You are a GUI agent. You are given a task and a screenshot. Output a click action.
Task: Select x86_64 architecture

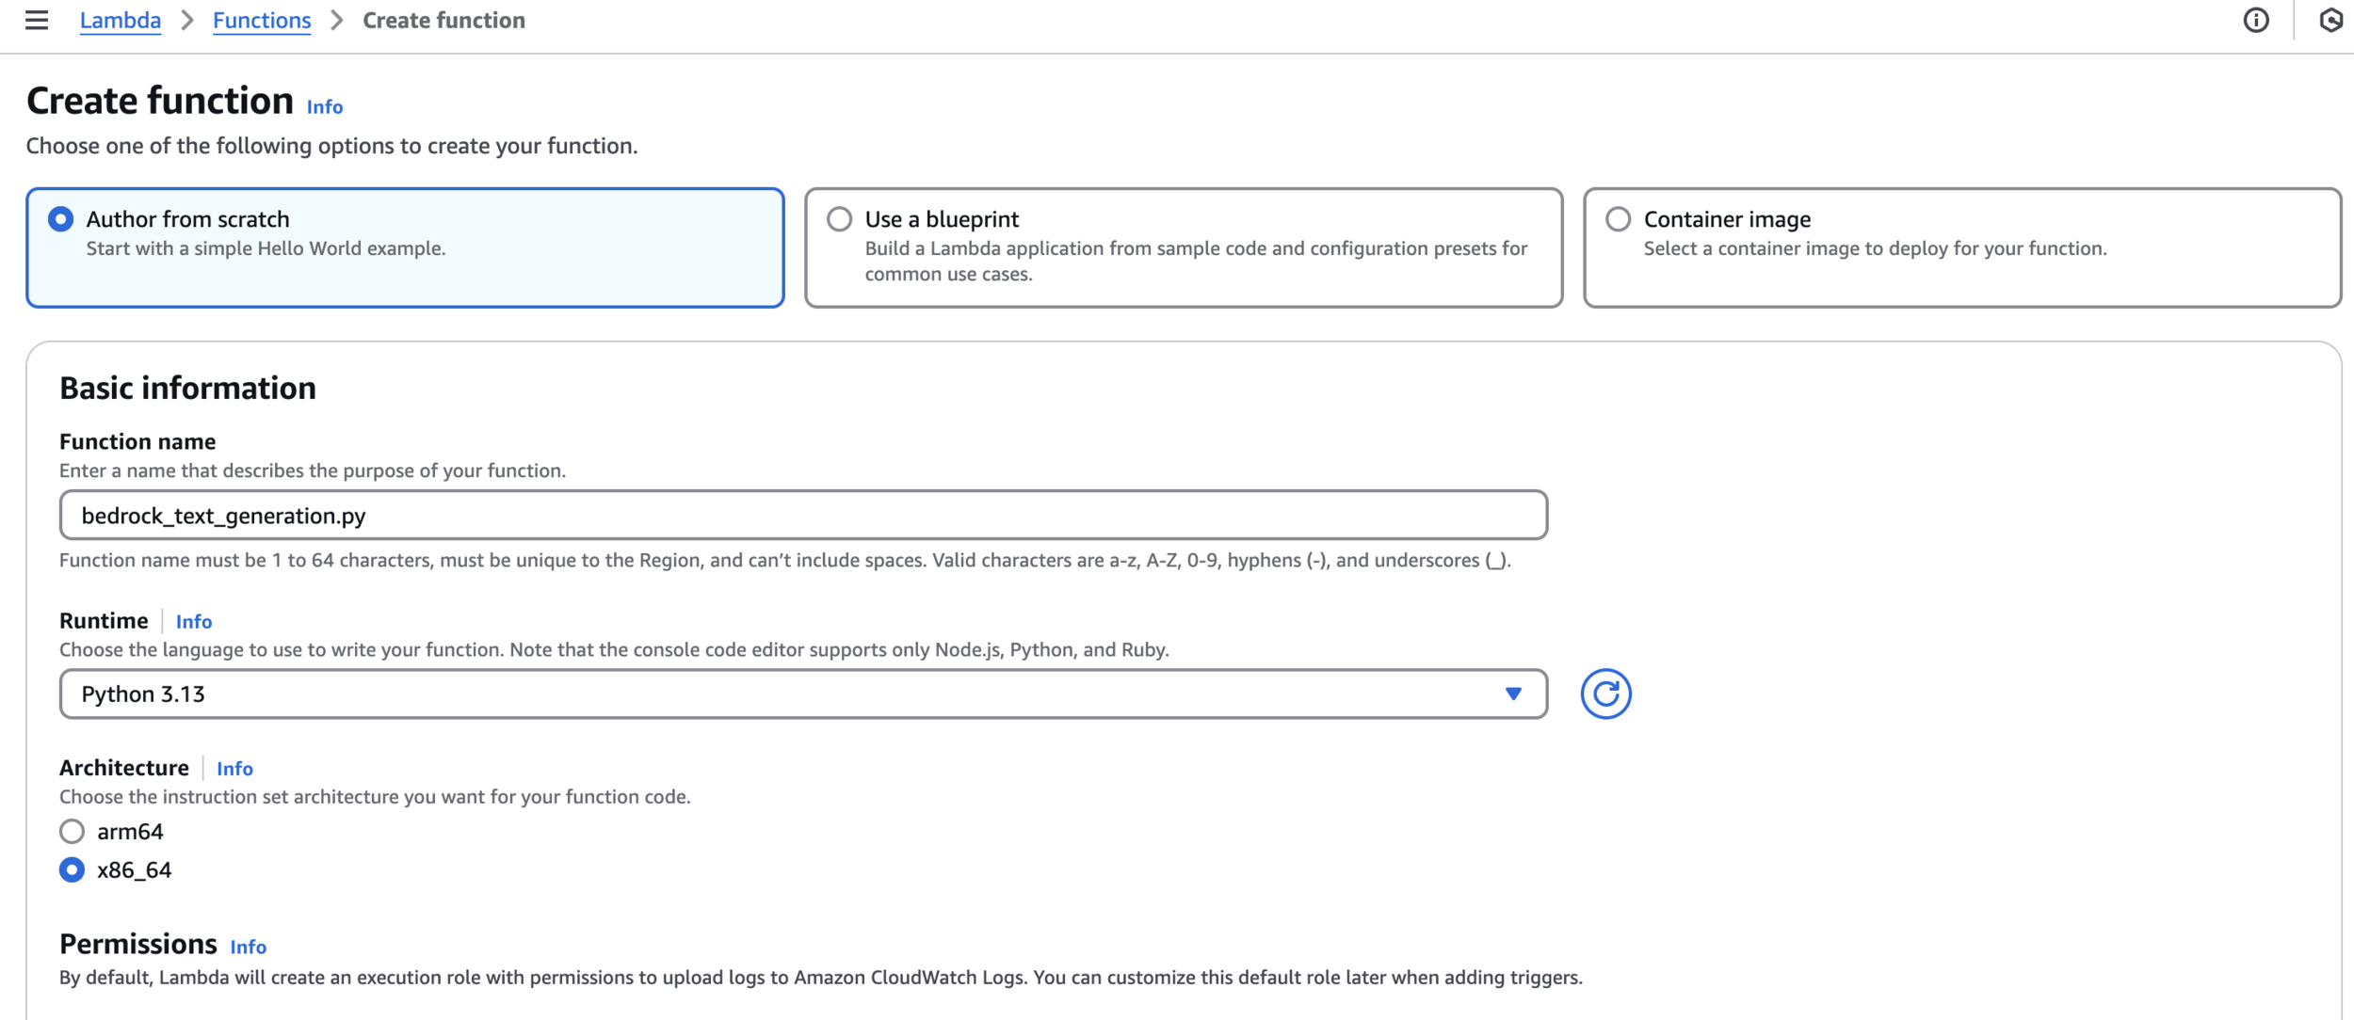(72, 869)
